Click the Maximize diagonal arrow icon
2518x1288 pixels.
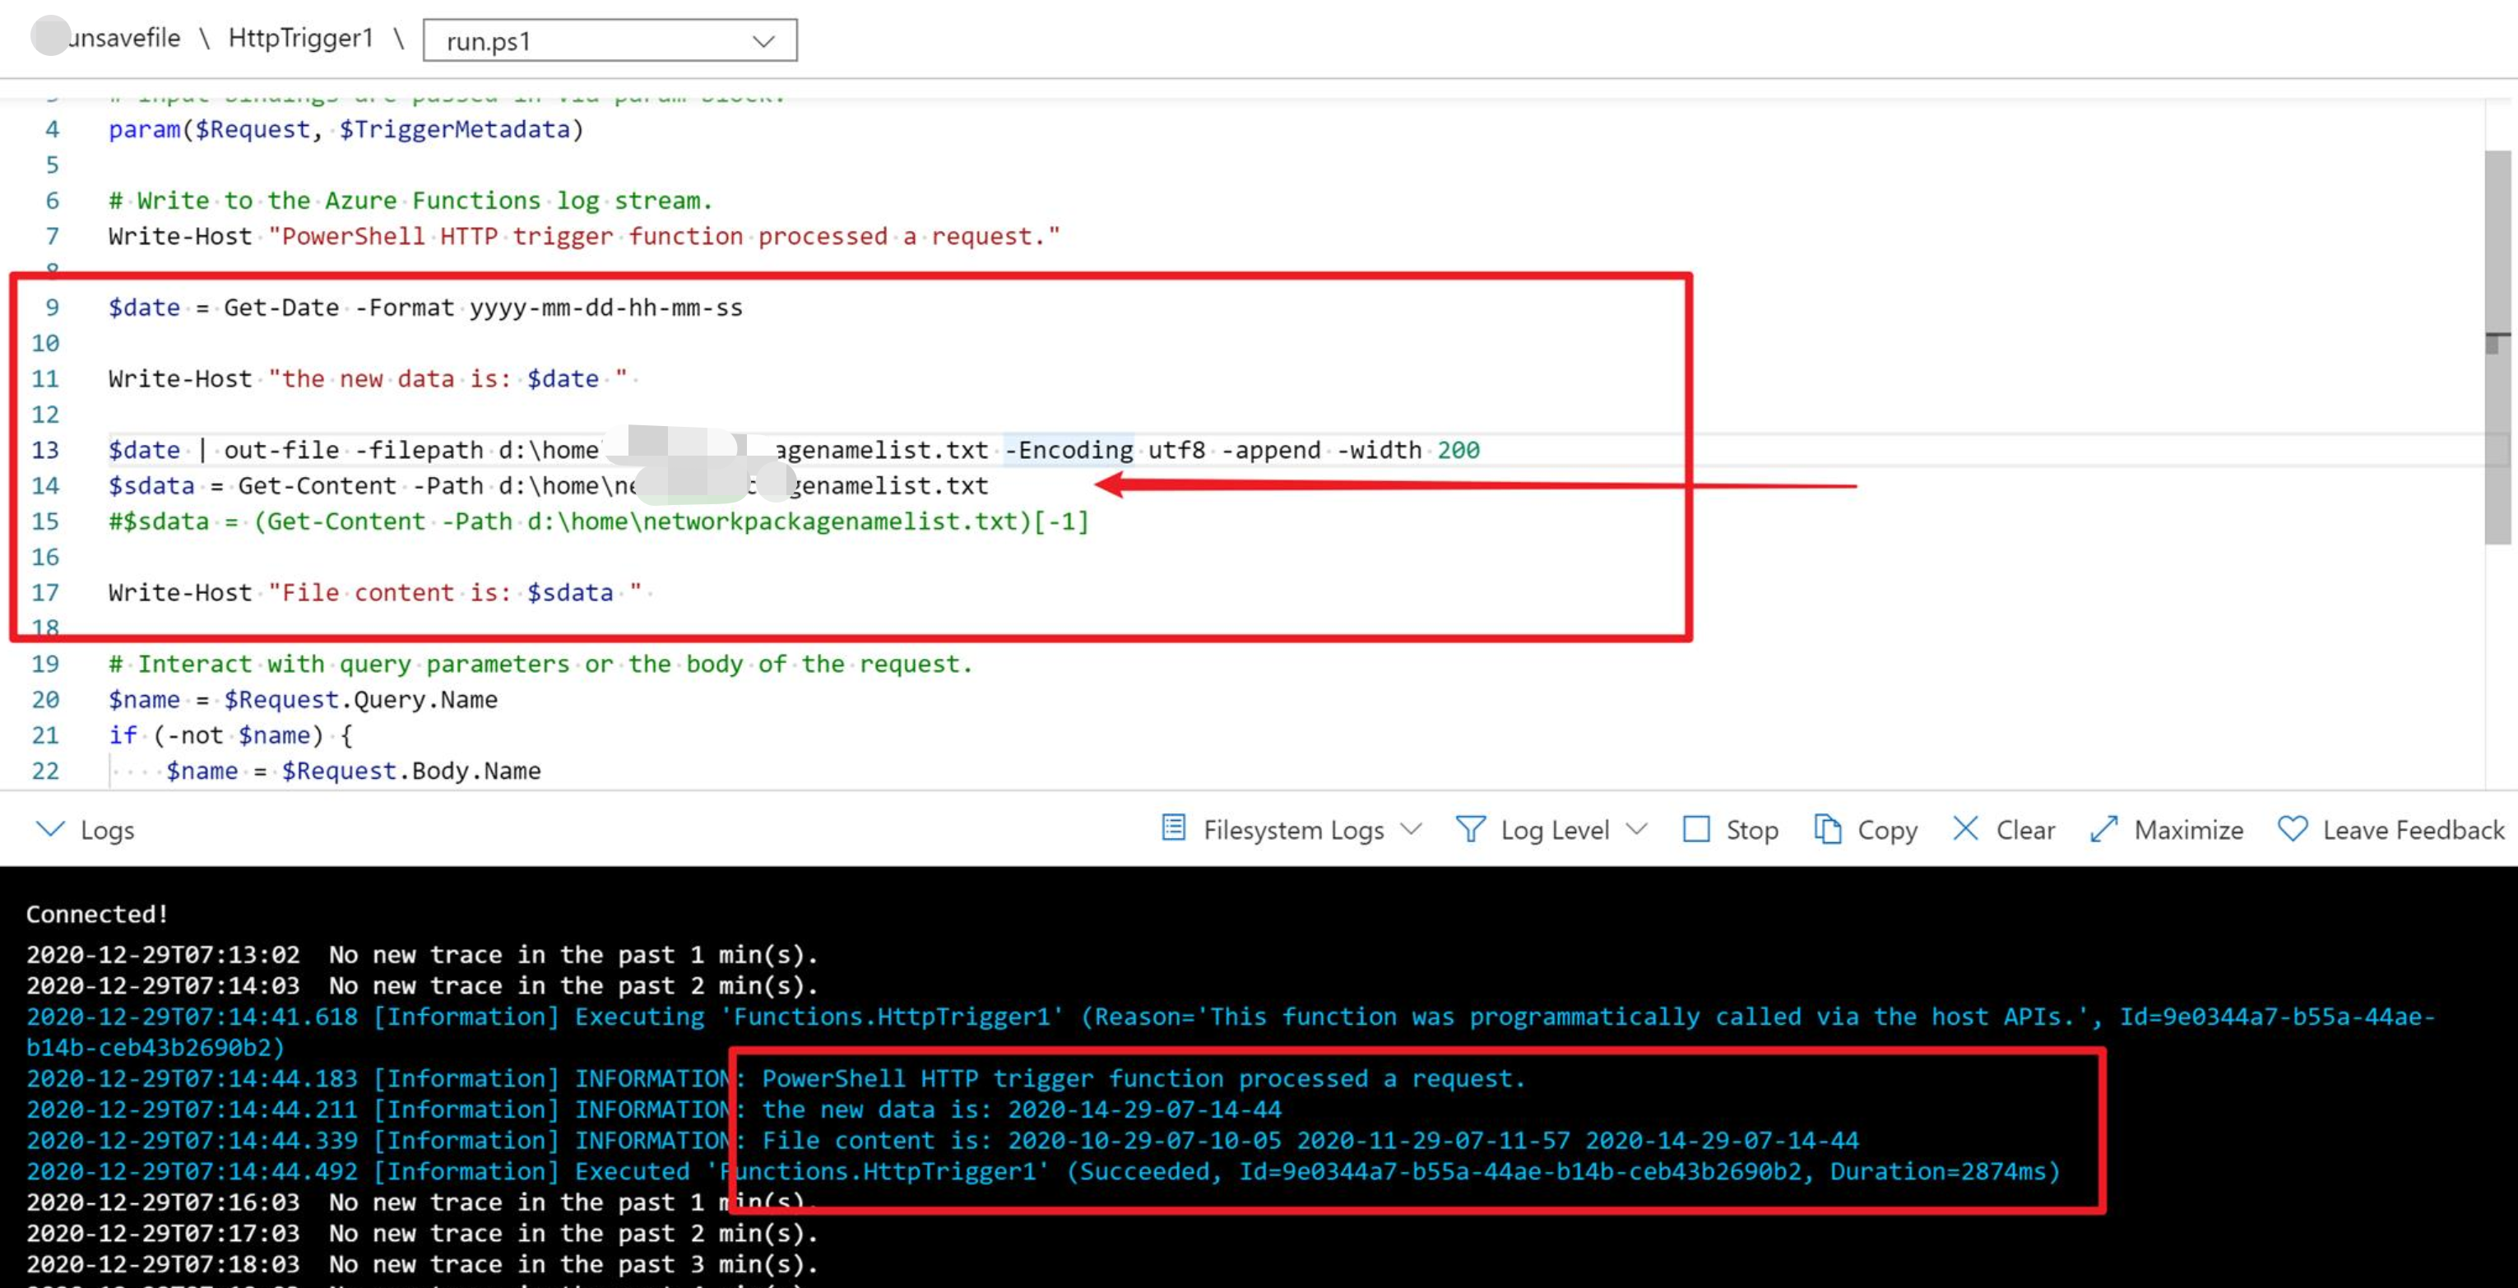pos(2103,829)
